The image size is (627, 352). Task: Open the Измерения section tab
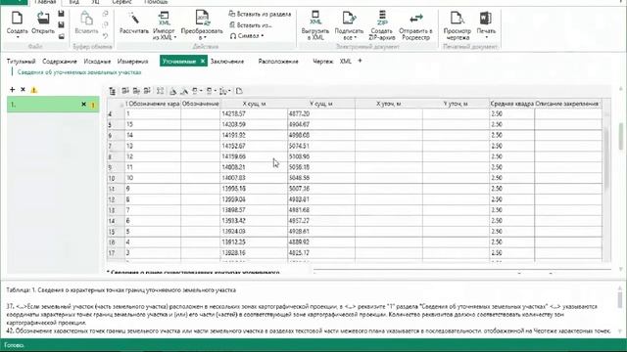tap(133, 61)
